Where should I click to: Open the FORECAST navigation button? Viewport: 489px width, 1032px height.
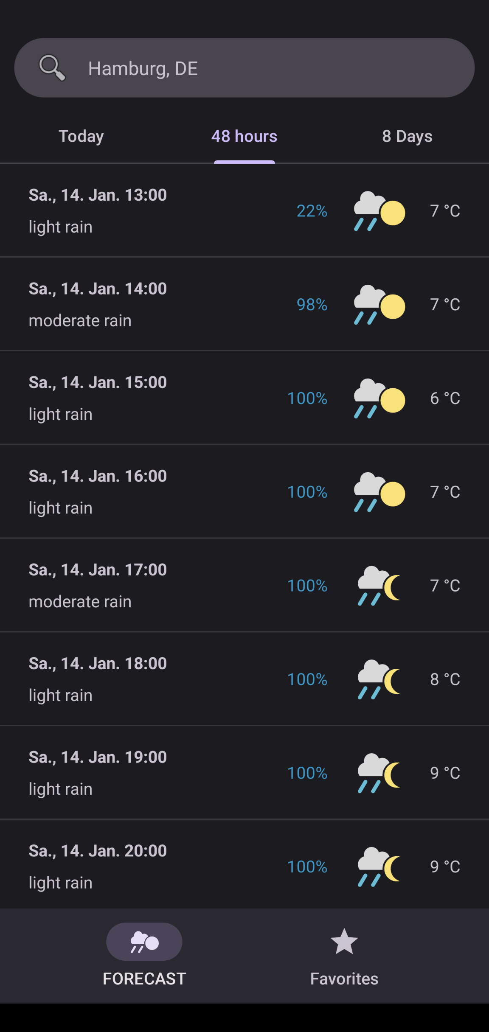(x=144, y=955)
